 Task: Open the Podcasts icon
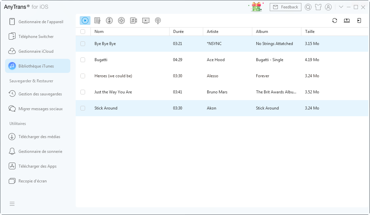158,21
